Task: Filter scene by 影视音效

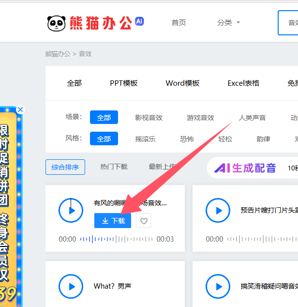Action: pyautogui.click(x=149, y=118)
